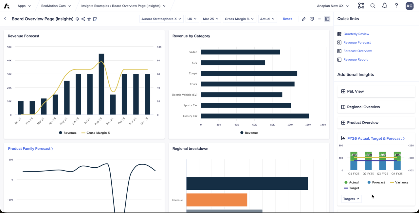Open the Quarterly Review quick link

[x=356, y=34]
